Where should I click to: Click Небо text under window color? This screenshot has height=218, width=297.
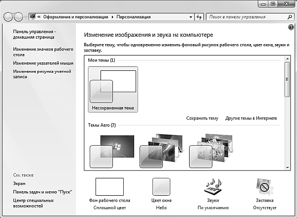point(161,208)
